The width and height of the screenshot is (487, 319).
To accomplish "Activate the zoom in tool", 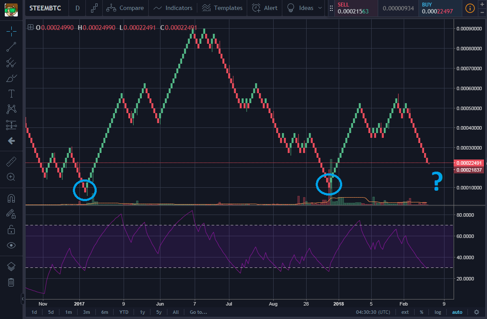I will point(11,177).
